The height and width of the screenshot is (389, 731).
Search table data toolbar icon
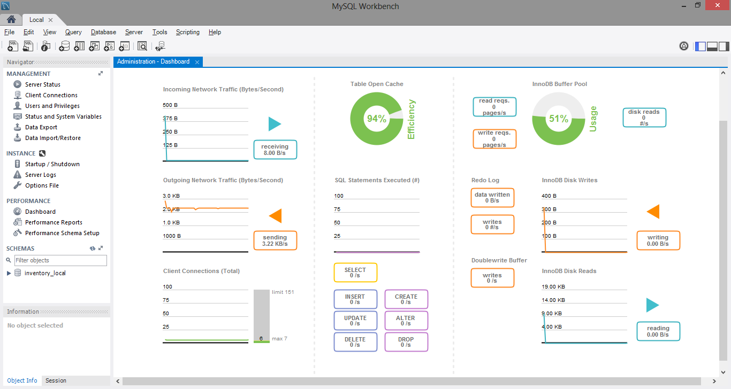[142, 46]
